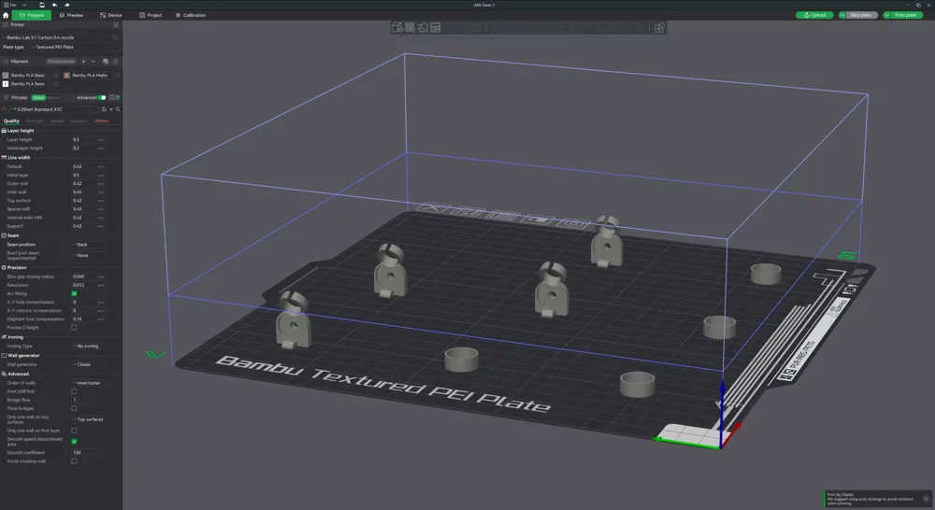
Task: Add a filament with the plus icon
Action: 83,62
